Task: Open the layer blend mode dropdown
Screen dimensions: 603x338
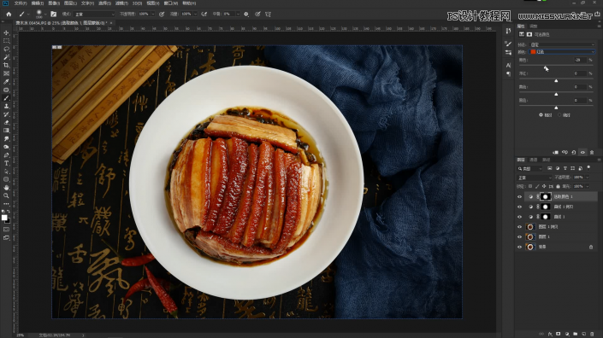Action: (534, 178)
